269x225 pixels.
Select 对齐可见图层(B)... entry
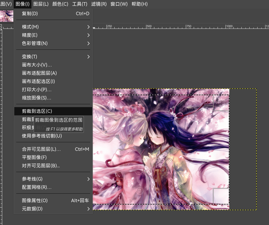(53, 166)
